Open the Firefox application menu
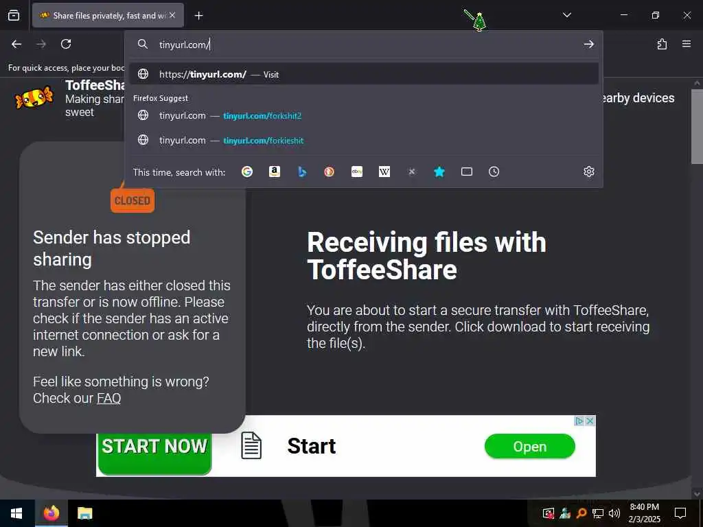Viewport: 703px width, 527px height. 687,44
